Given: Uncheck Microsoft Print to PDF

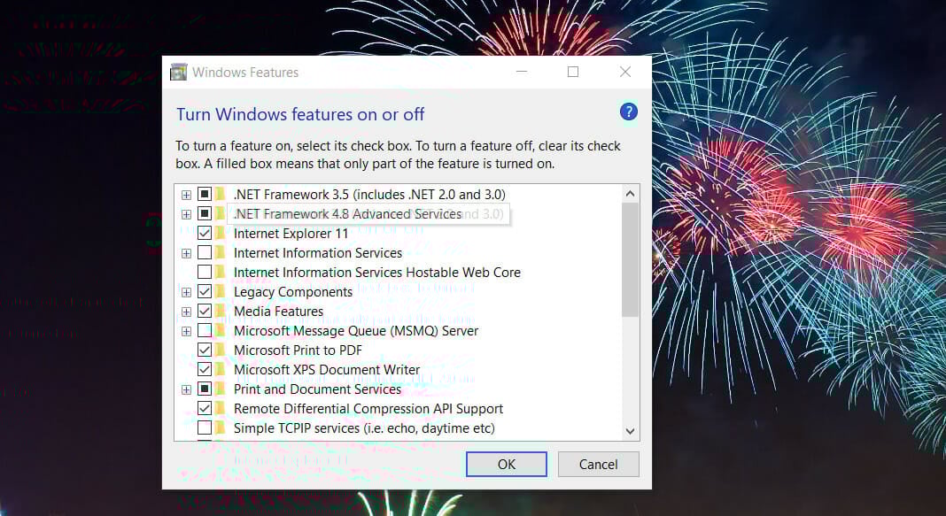Looking at the screenshot, I should pos(205,350).
